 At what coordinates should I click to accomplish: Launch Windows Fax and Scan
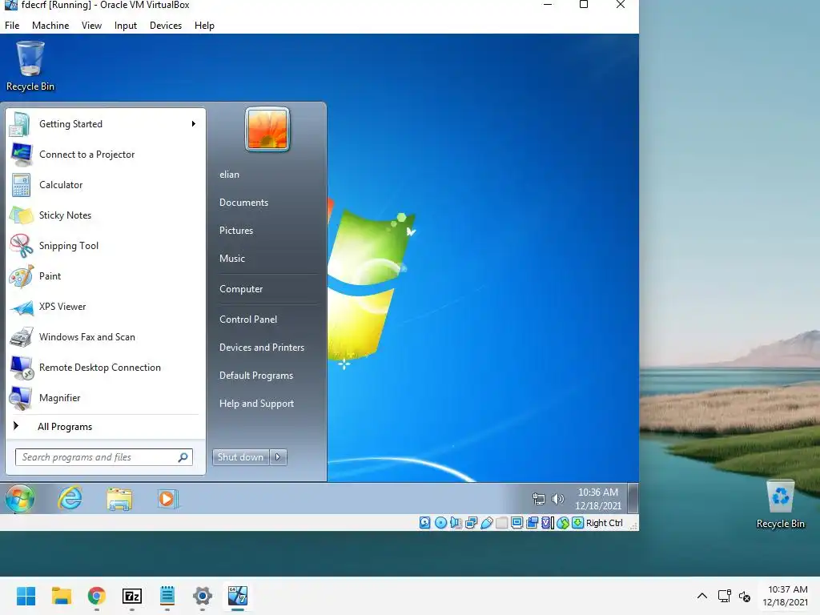pyautogui.click(x=86, y=337)
